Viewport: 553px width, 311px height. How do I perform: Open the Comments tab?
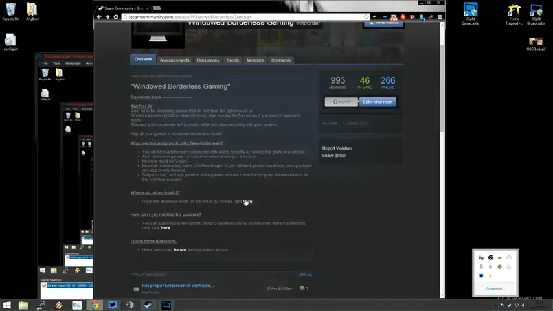(x=281, y=60)
